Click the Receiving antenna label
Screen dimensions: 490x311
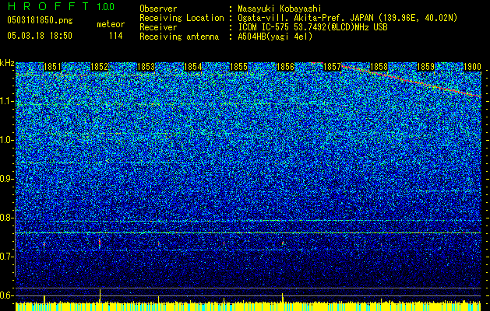coord(179,37)
